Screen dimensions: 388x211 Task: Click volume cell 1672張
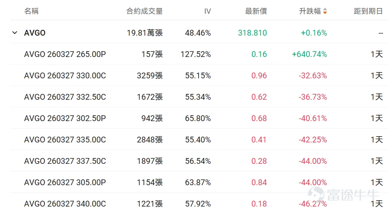150,97
